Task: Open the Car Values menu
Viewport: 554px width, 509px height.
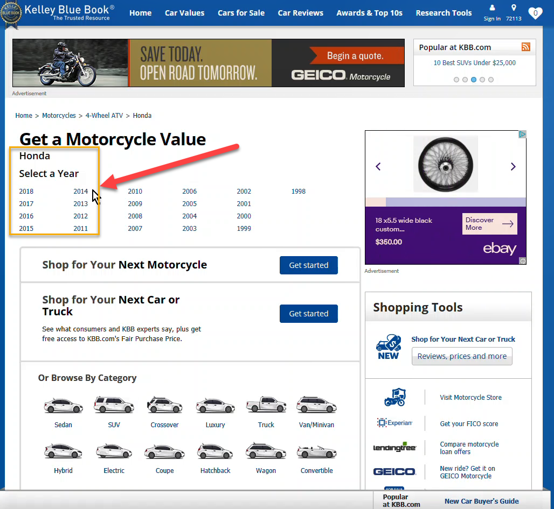Action: 184,13
